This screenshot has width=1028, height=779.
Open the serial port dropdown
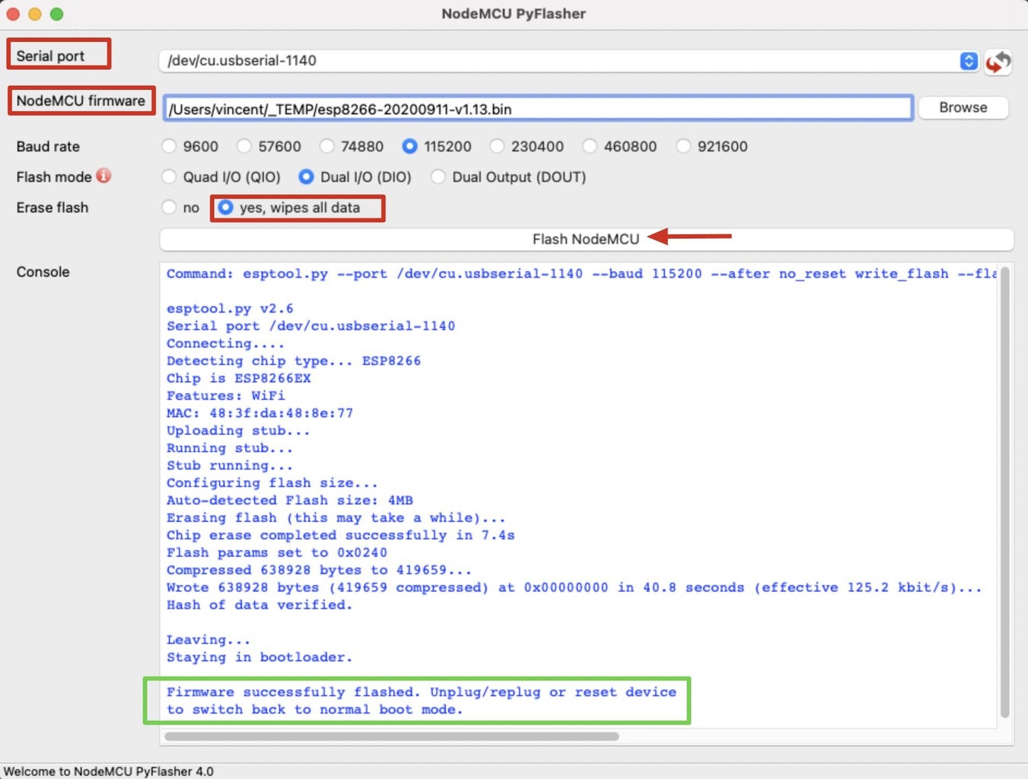tap(967, 60)
